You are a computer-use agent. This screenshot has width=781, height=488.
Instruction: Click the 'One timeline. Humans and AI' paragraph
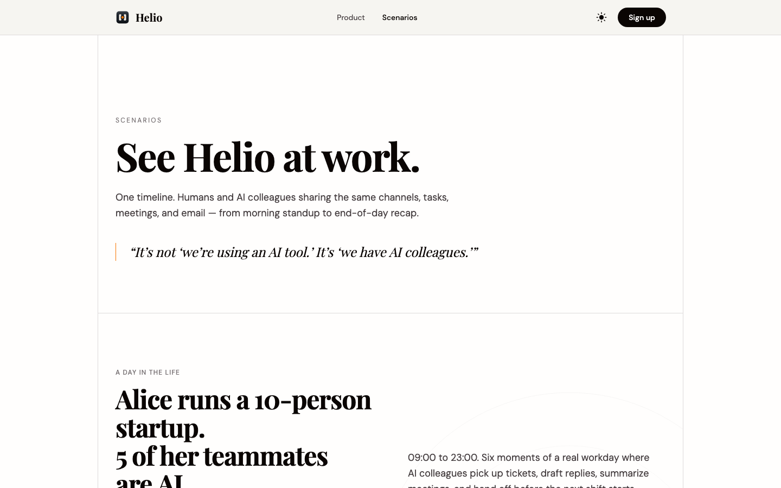click(x=282, y=205)
